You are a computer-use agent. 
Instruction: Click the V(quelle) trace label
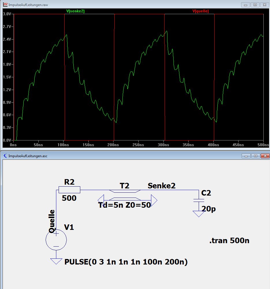(201, 11)
